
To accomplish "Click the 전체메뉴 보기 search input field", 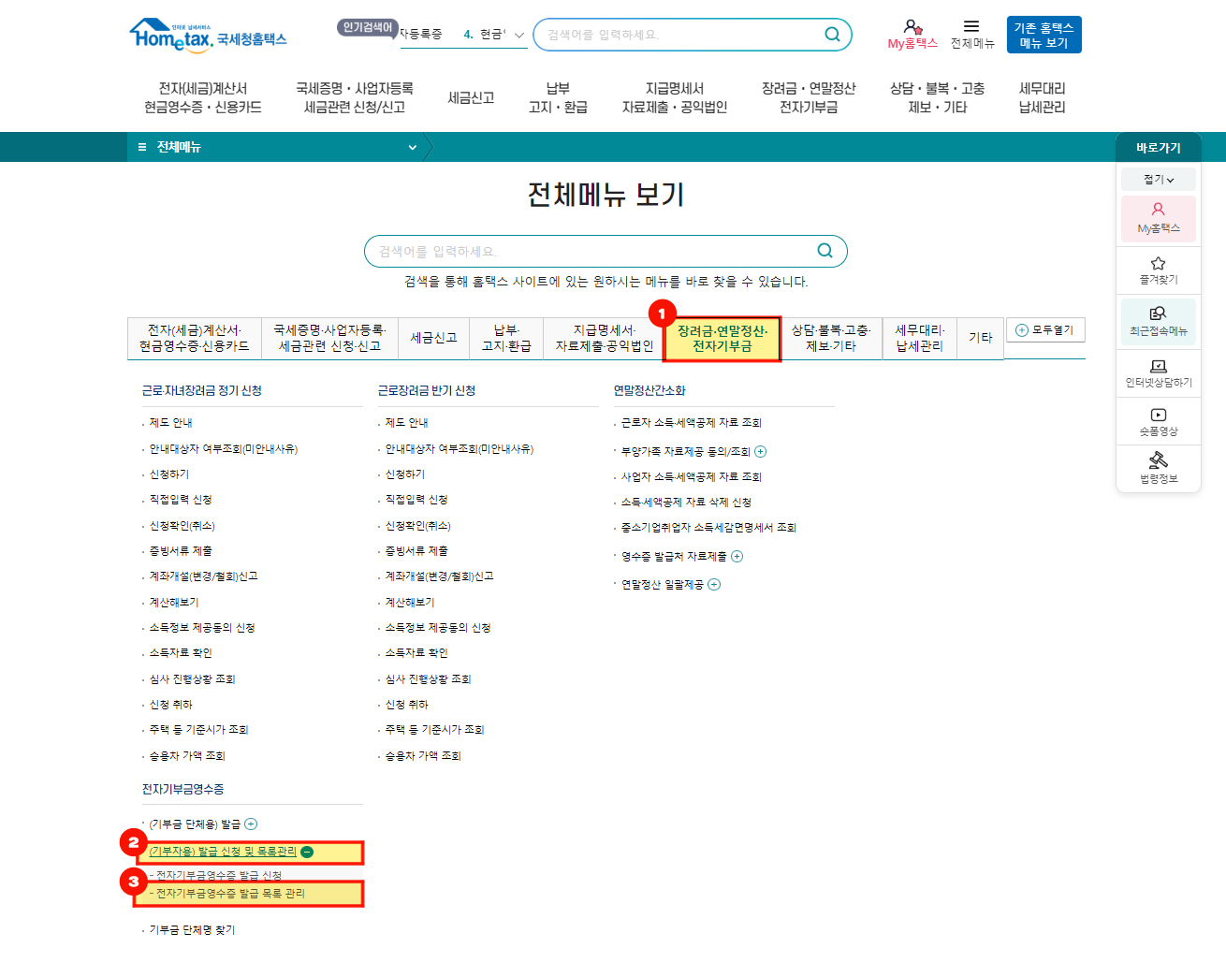I will pyautogui.click(x=590, y=252).
